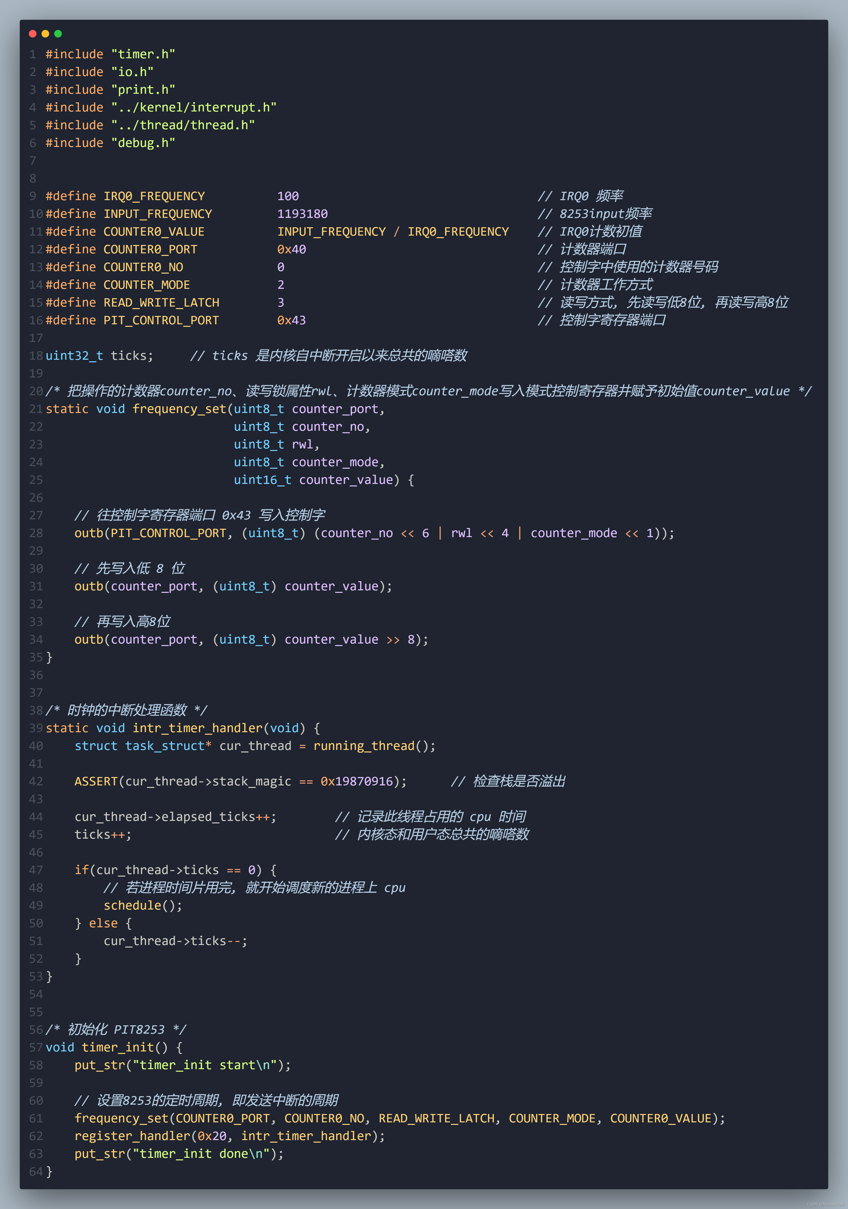Click the "ticks;" variable declaration on line 18
The height and width of the screenshot is (1209, 848).
click(x=132, y=356)
